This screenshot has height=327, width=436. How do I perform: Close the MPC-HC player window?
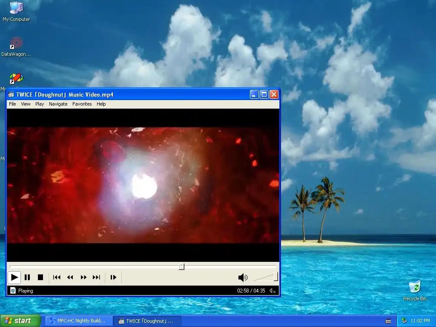[x=274, y=95]
